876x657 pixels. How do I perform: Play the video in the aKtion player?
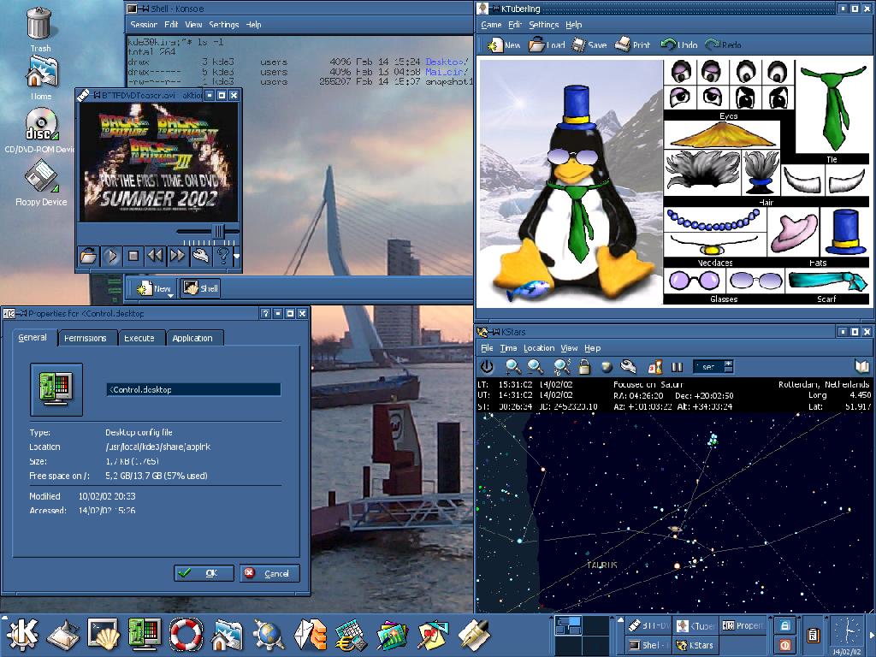(x=111, y=256)
